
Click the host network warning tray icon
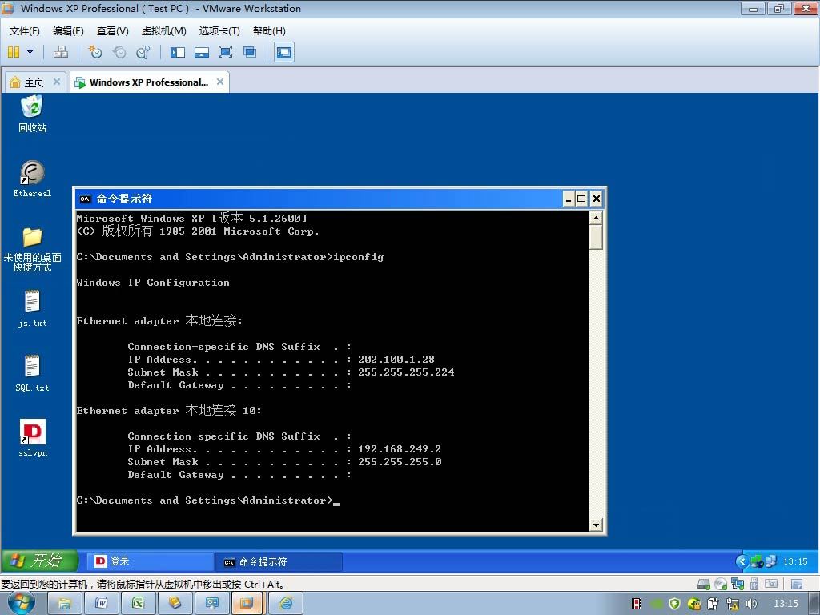tap(732, 604)
